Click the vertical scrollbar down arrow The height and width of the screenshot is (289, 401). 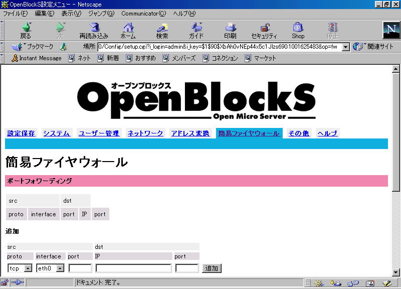click(396, 272)
